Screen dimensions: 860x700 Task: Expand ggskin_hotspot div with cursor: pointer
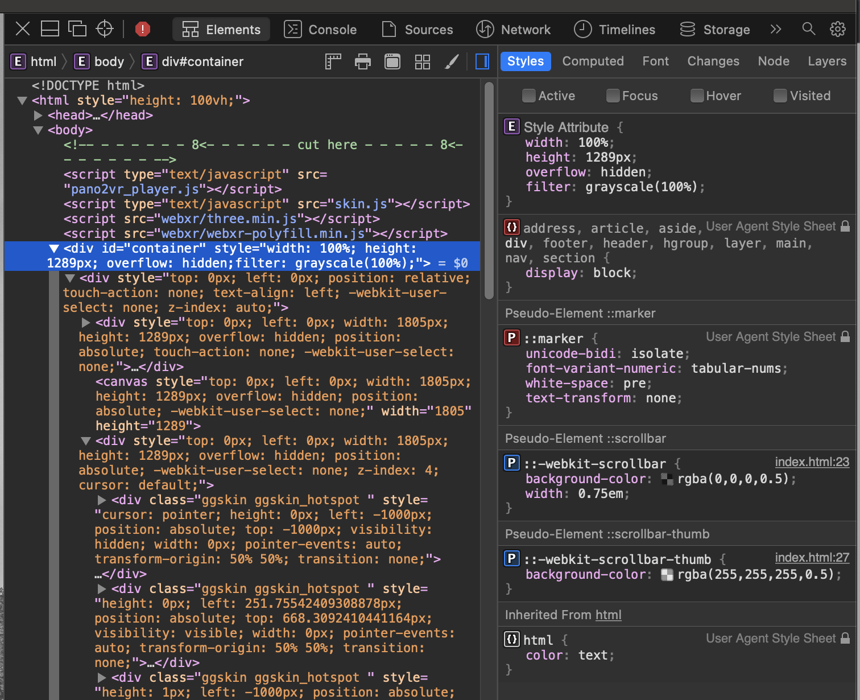tap(102, 500)
